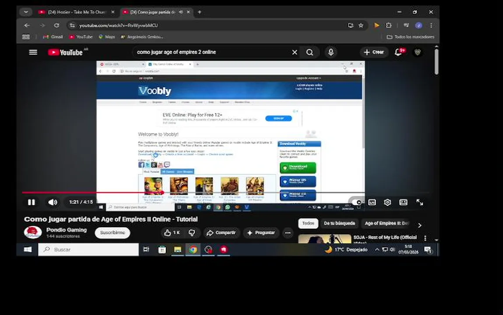Go to the YouTube home logo
This screenshot has width=503, height=315.
click(65, 52)
